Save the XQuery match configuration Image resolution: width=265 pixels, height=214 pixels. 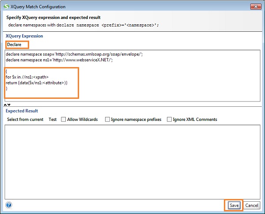(234, 205)
